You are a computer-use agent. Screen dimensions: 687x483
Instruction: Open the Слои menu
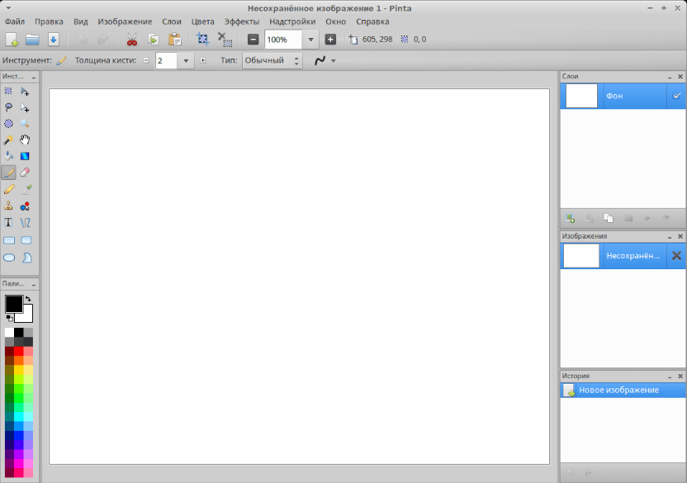pyautogui.click(x=172, y=21)
